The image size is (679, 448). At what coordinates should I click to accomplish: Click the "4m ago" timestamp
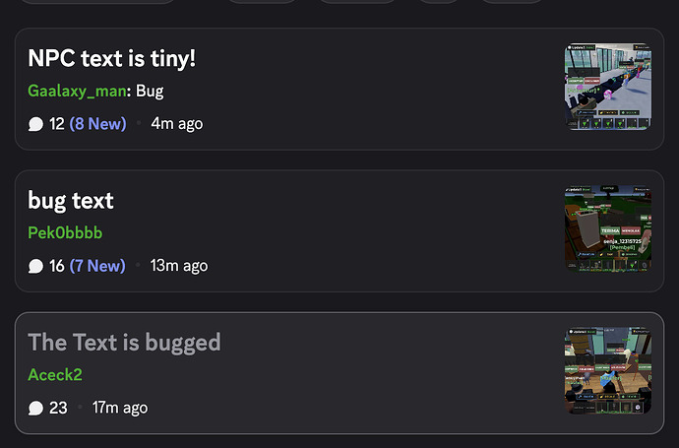(177, 124)
